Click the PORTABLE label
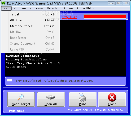Image resolution: width=131 pixels, height=116 pixels. (17, 111)
